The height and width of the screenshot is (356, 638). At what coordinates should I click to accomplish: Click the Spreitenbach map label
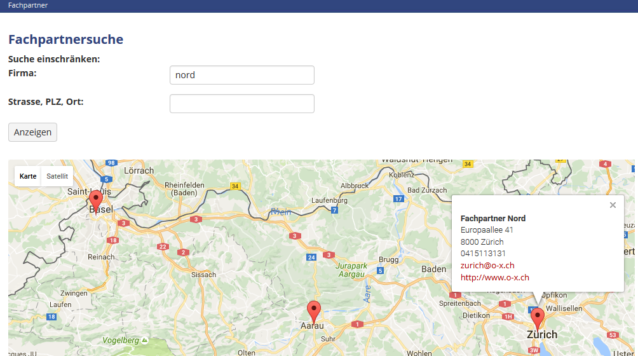pyautogui.click(x=460, y=303)
